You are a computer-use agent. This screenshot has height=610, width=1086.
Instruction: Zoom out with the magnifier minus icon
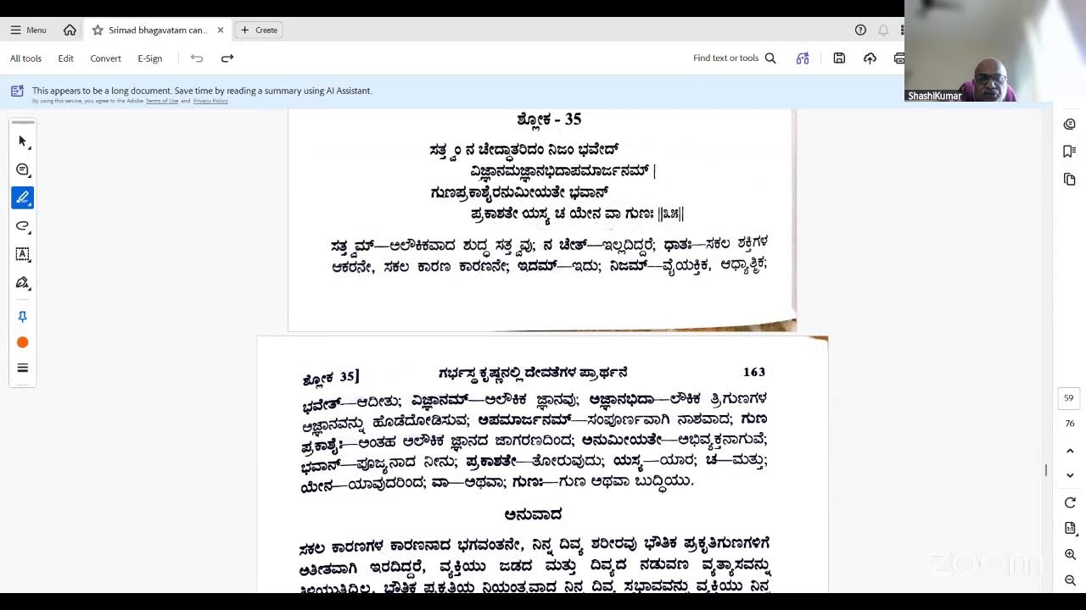[1070, 580]
